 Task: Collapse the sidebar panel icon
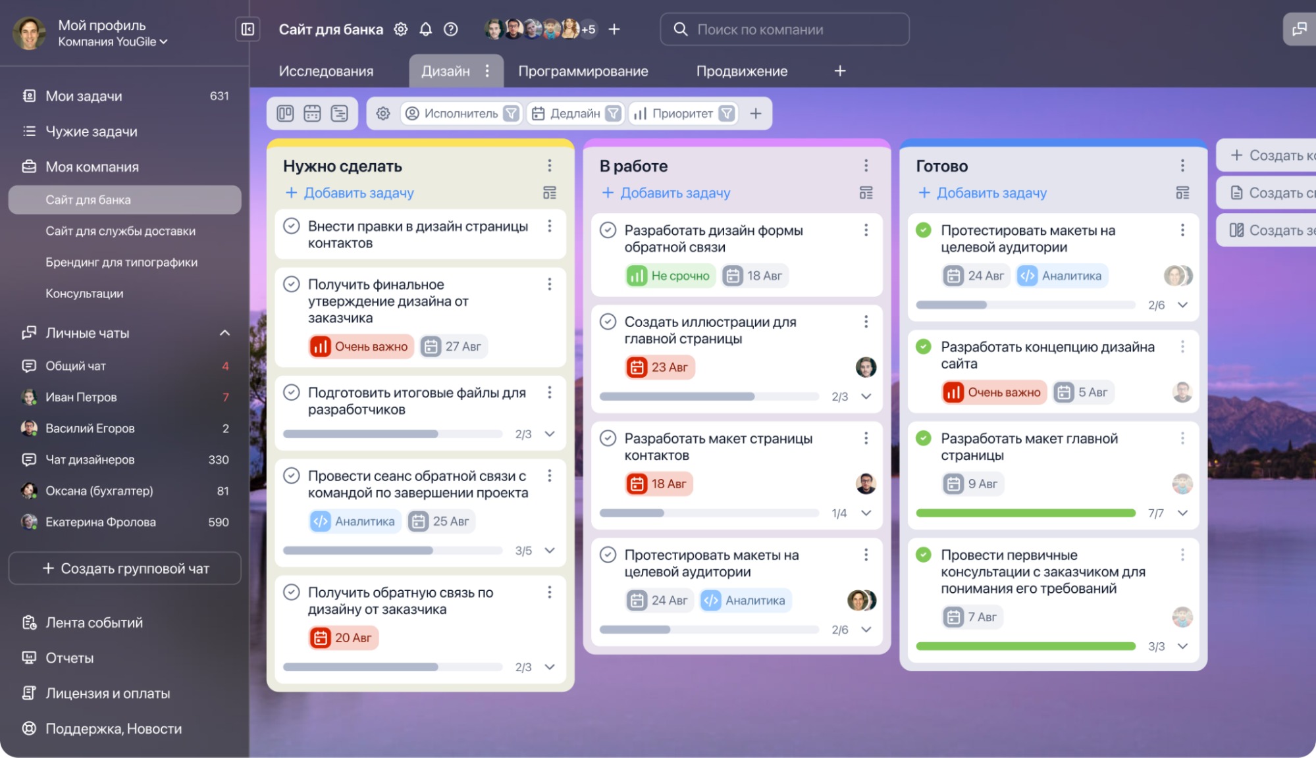point(248,29)
